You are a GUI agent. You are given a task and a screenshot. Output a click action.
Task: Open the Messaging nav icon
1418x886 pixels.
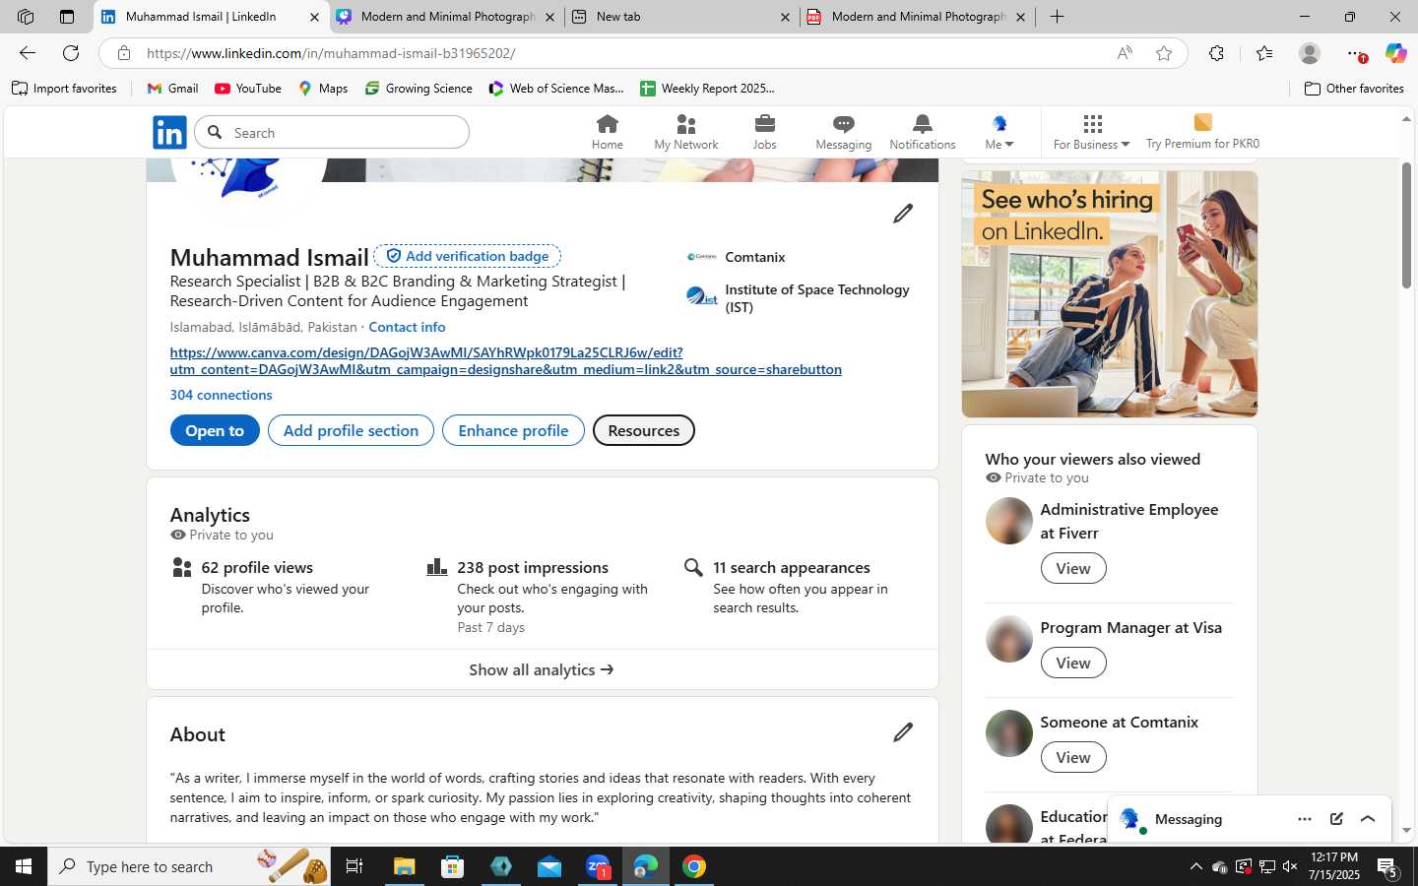(x=843, y=132)
